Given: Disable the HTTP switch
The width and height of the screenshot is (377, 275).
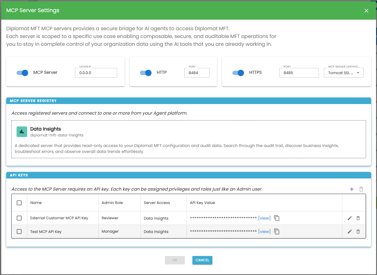Looking at the screenshot, I should click(146, 73).
